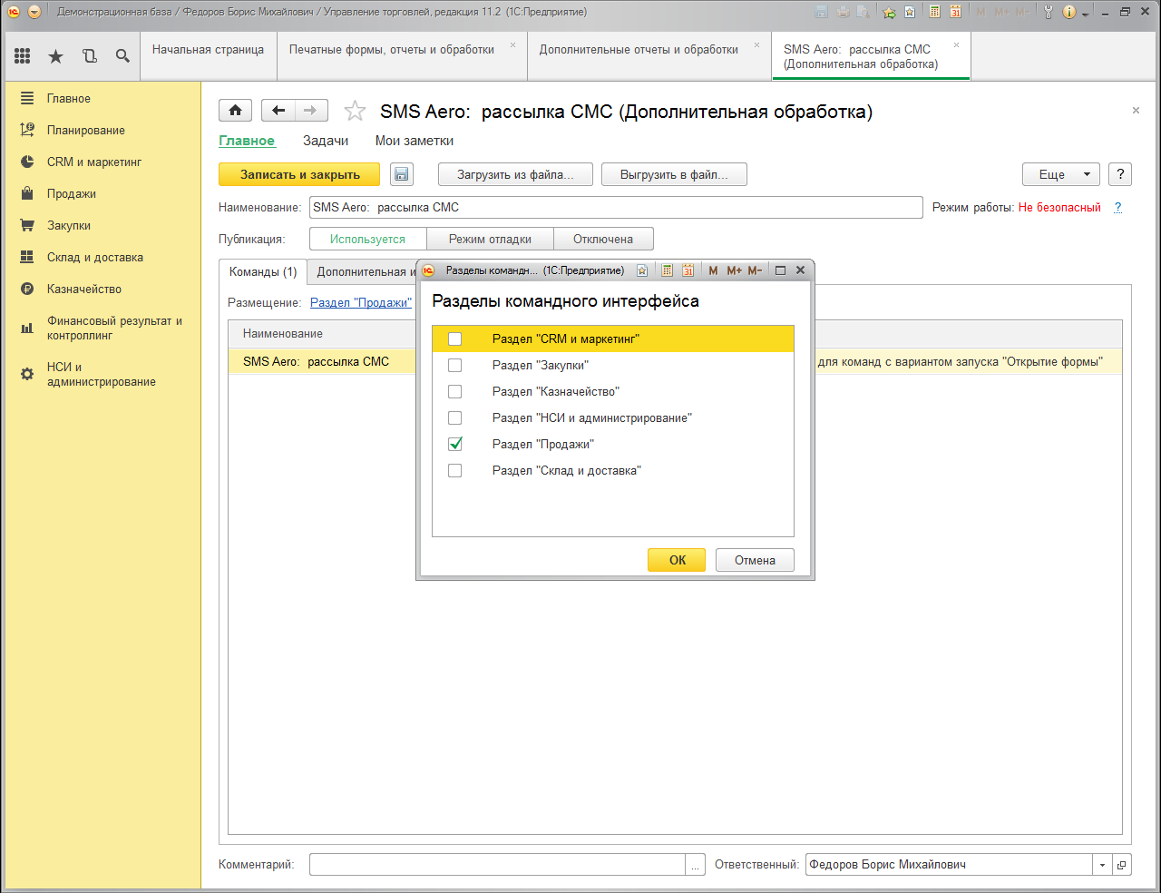
Task: Open the Продажи sidebar section
Action: [72, 193]
